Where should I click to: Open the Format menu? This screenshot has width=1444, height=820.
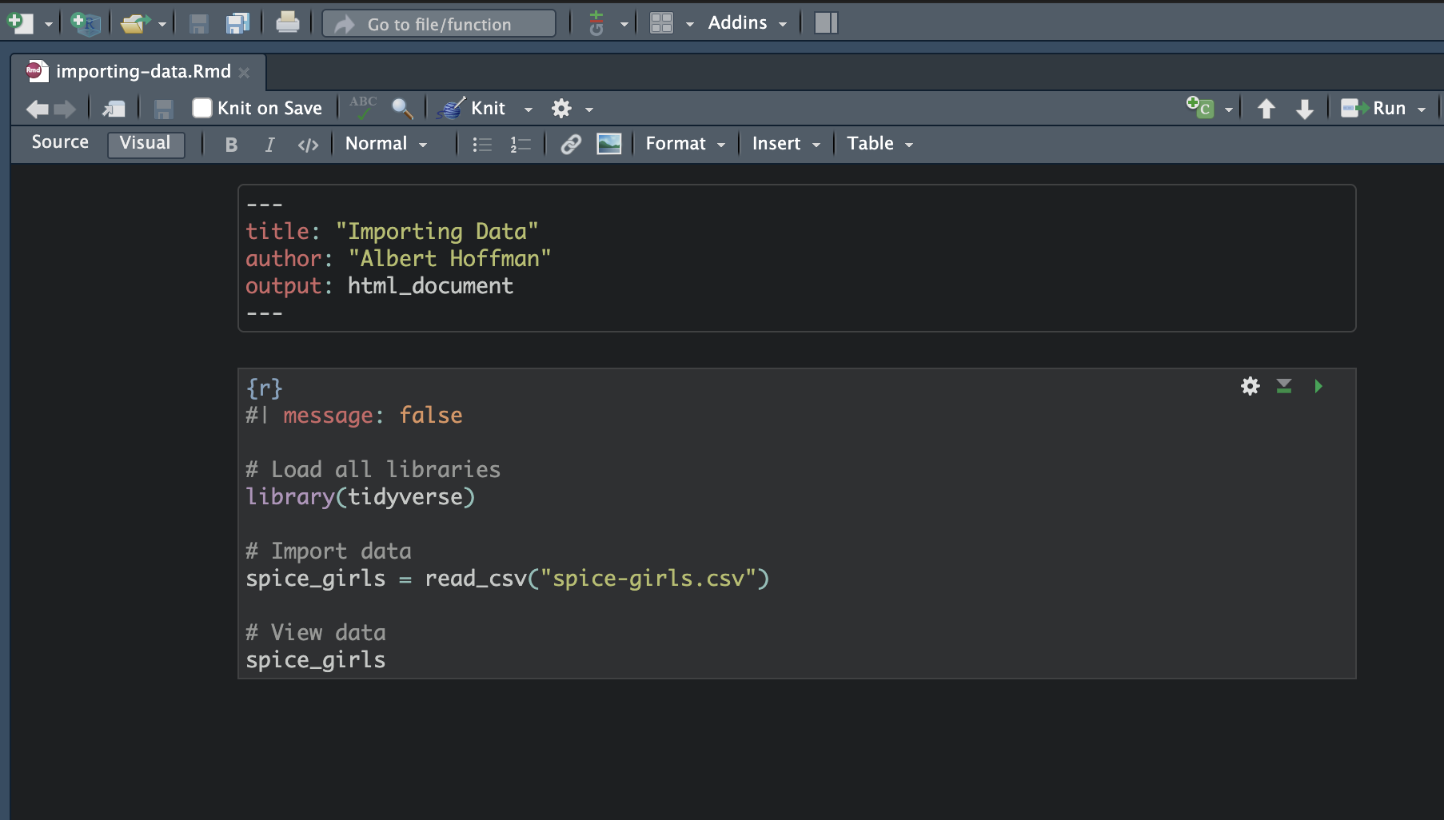[684, 144]
